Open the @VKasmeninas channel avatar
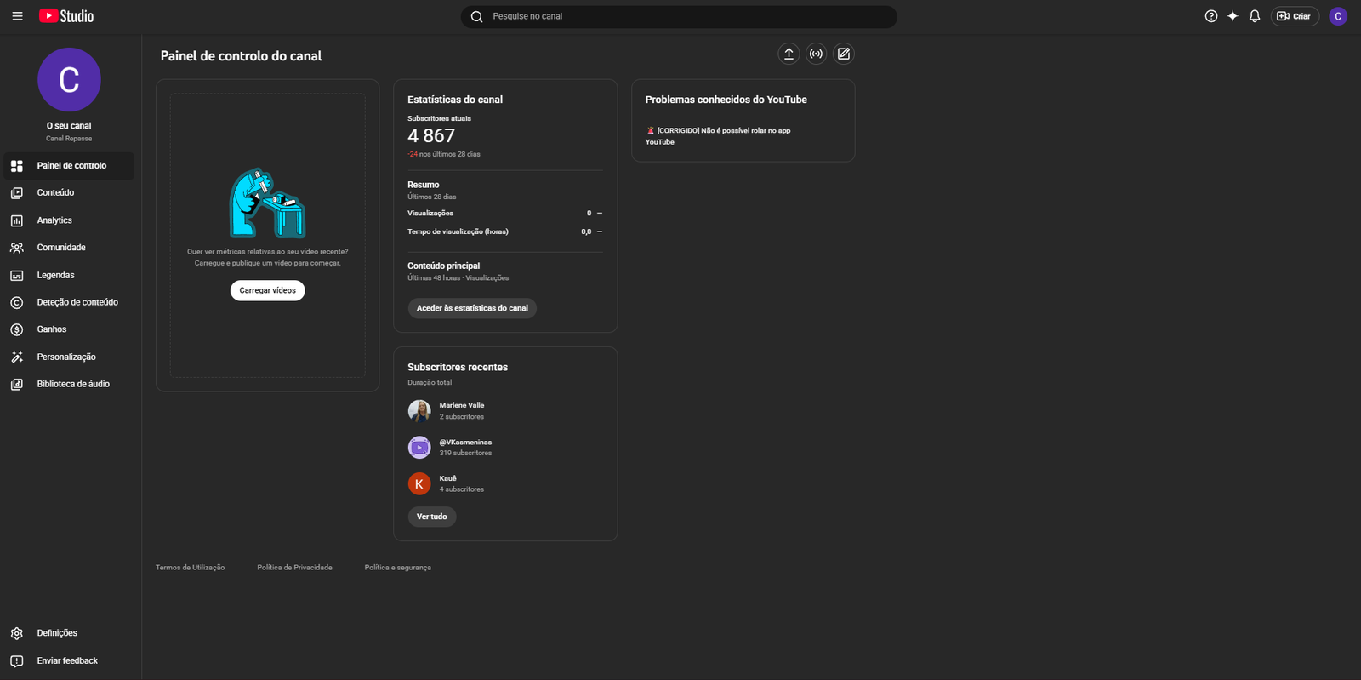This screenshot has height=680, width=1361. click(419, 447)
